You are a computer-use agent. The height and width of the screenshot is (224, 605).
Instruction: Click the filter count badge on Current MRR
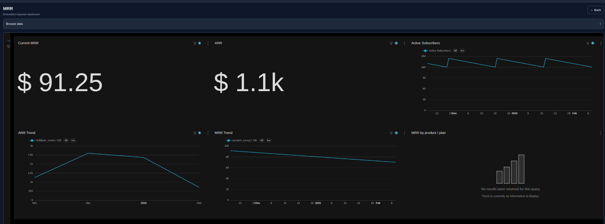coord(200,43)
